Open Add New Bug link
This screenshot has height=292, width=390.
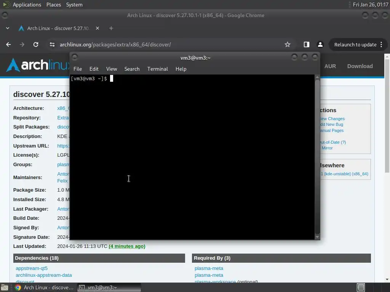pos(332,124)
